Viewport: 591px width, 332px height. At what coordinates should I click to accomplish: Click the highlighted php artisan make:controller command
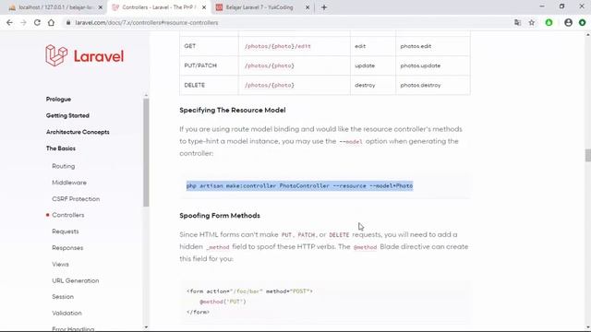click(299, 185)
